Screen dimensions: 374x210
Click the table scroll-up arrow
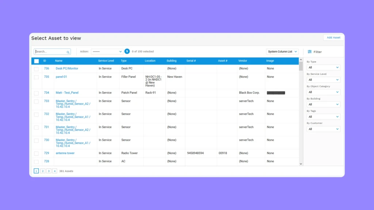(x=301, y=60)
